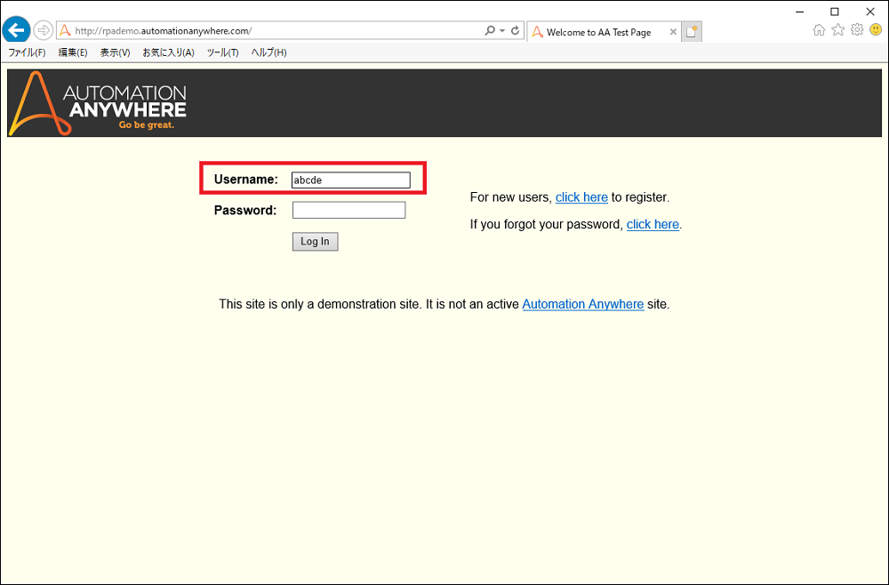Open the 表示(V) view menu
Screen dimensions: 889x585
pyautogui.click(x=113, y=52)
